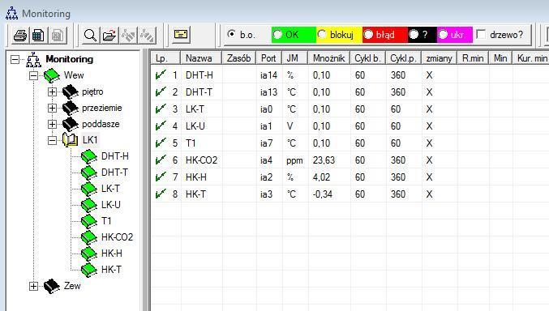Click the ia13 port cell

(269, 92)
